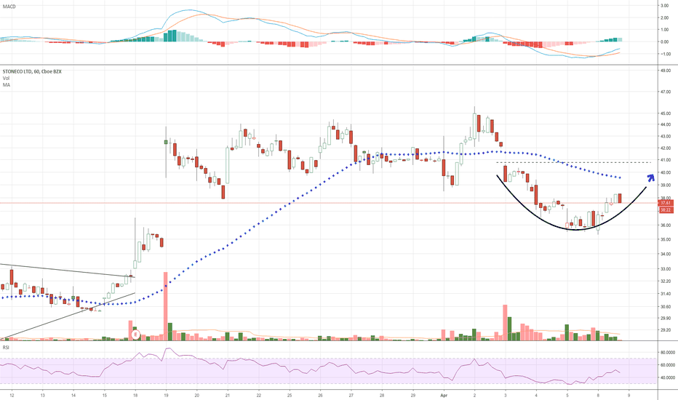
Task: Select the MA indicator label
Action: pos(6,85)
